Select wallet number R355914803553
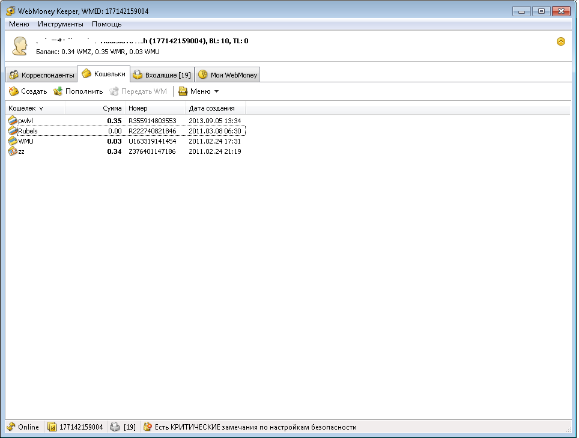Screen dimensions: 579x438 (152, 121)
